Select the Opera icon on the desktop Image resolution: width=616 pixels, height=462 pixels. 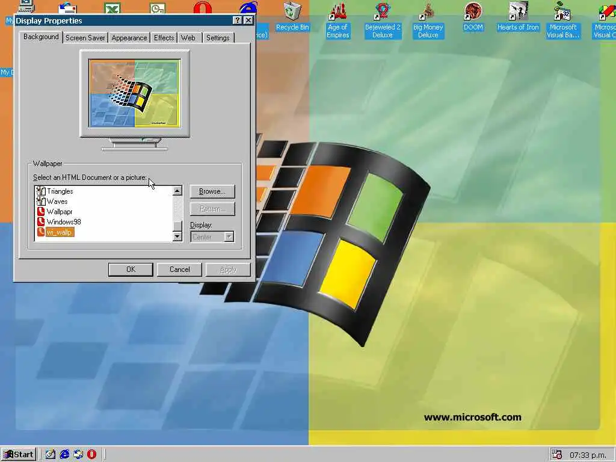pos(203,7)
